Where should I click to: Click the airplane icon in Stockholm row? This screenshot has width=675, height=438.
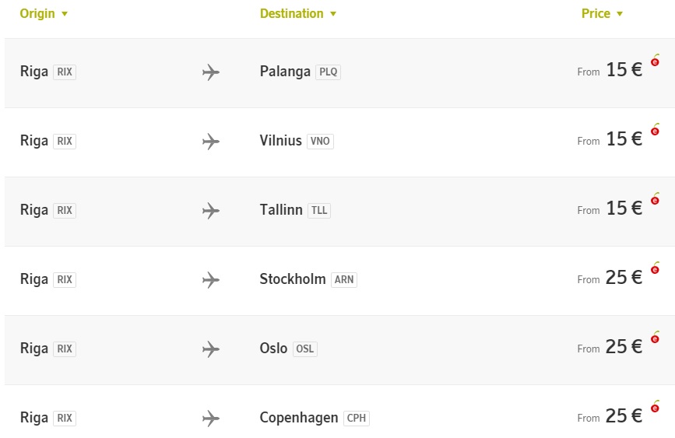click(211, 280)
